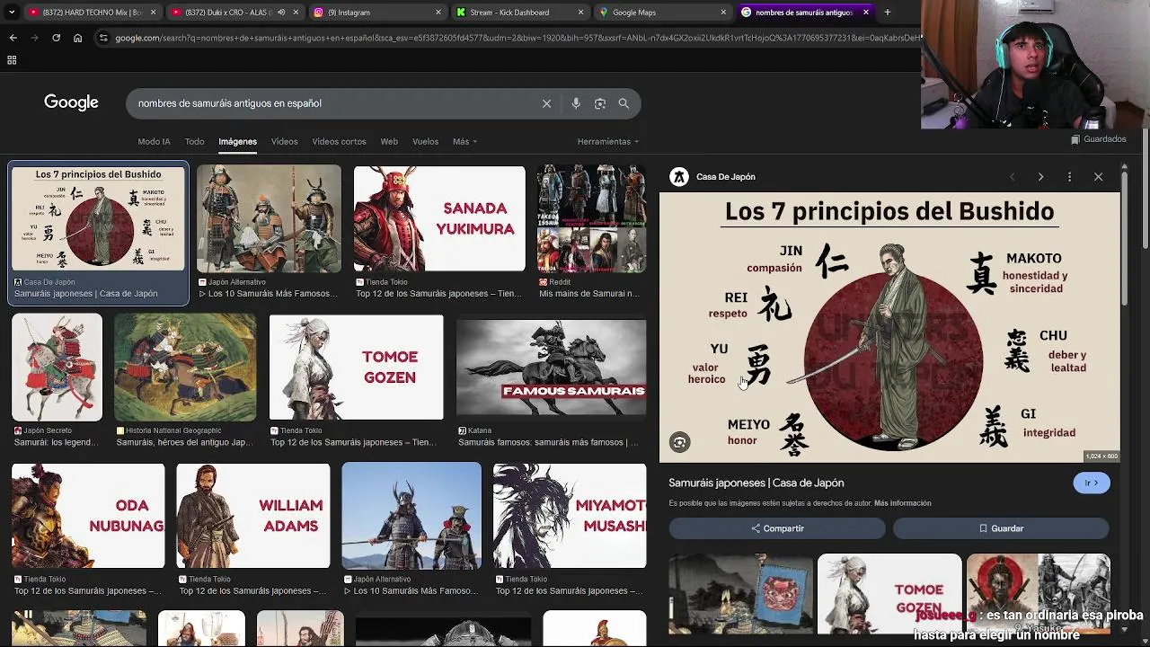Open the Reddit Mis mains de Samurai image
Screen dimensions: 1150x647
[x=591, y=218]
